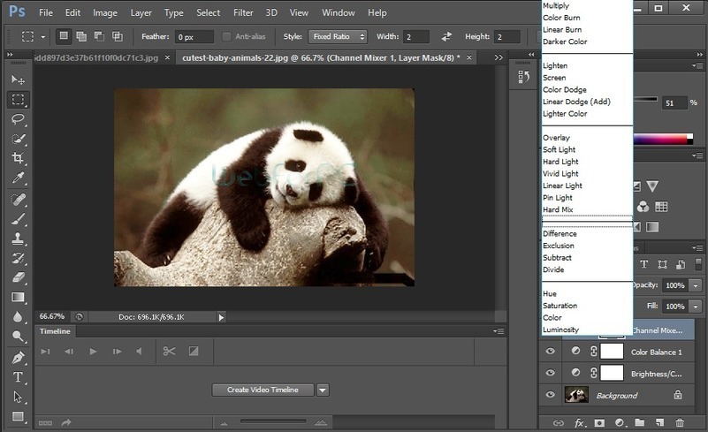The image size is (708, 432).
Task: Select the Clone Stamp tool
Action: click(18, 238)
